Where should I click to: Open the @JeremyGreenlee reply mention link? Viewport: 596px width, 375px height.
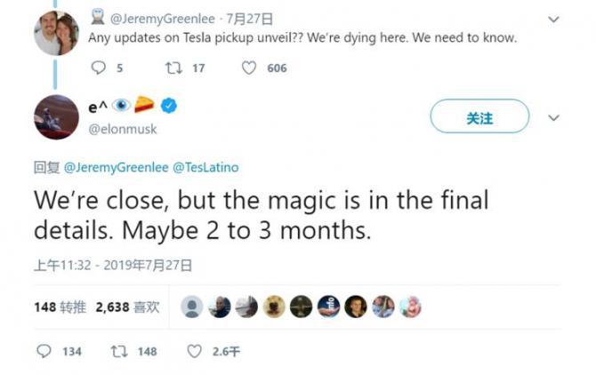115,167
